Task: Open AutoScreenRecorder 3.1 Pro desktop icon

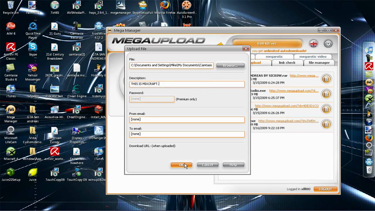Action: tap(187, 10)
